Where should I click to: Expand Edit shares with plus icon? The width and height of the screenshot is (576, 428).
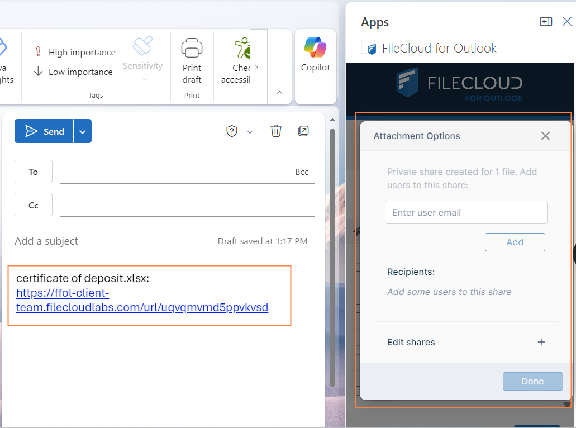[x=541, y=342]
